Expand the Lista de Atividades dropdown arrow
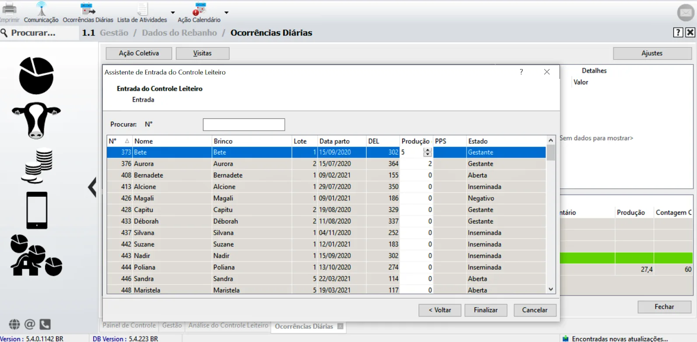The image size is (697, 342). click(172, 13)
